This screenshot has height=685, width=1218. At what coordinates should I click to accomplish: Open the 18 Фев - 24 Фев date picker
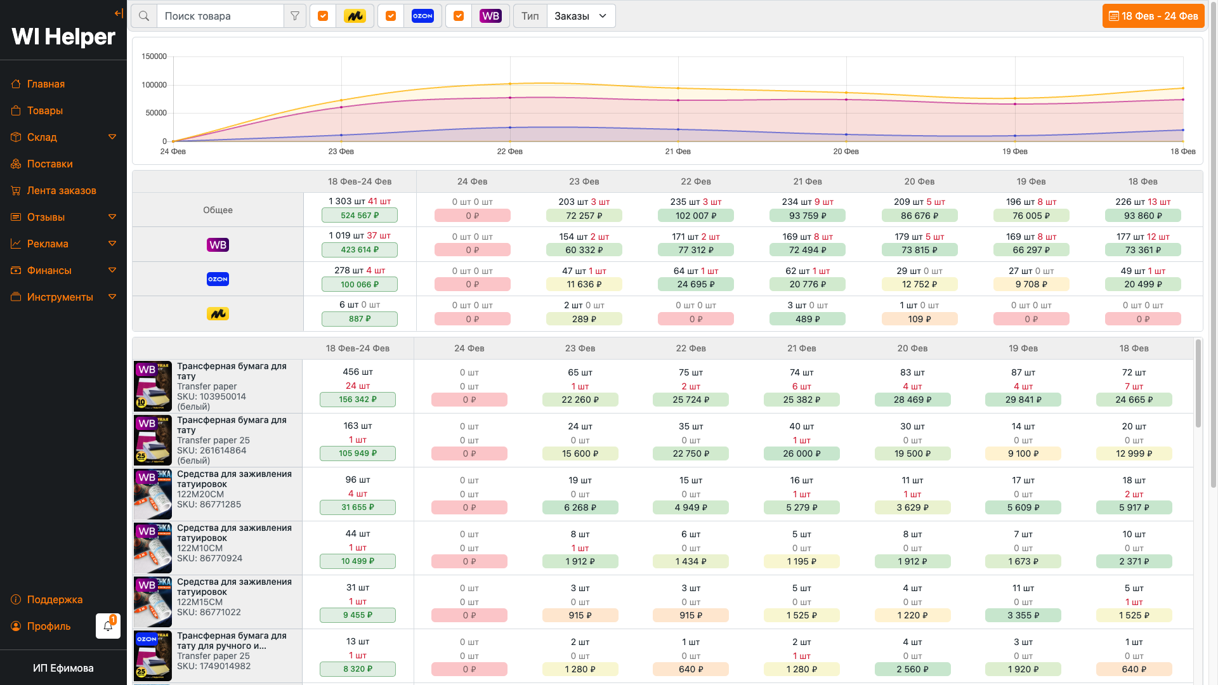[x=1153, y=16]
